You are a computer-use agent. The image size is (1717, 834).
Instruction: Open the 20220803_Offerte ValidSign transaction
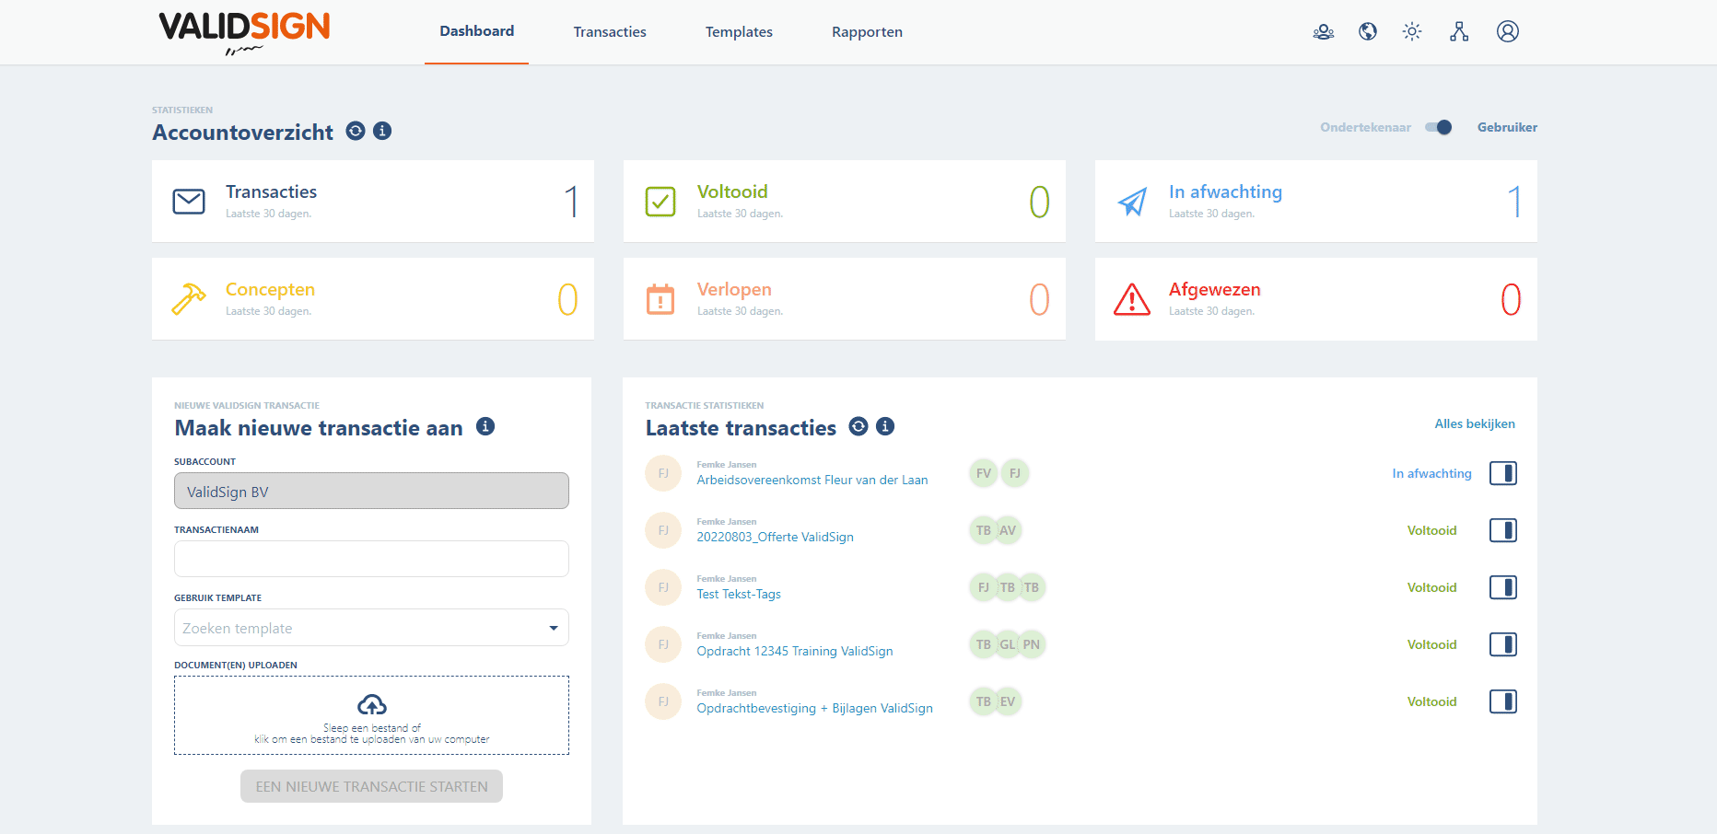pyautogui.click(x=775, y=538)
